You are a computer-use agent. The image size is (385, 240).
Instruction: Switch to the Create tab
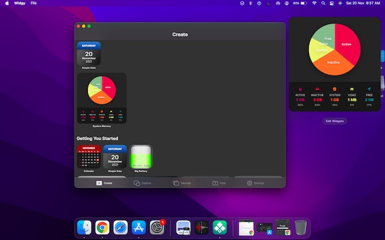pyautogui.click(x=104, y=183)
